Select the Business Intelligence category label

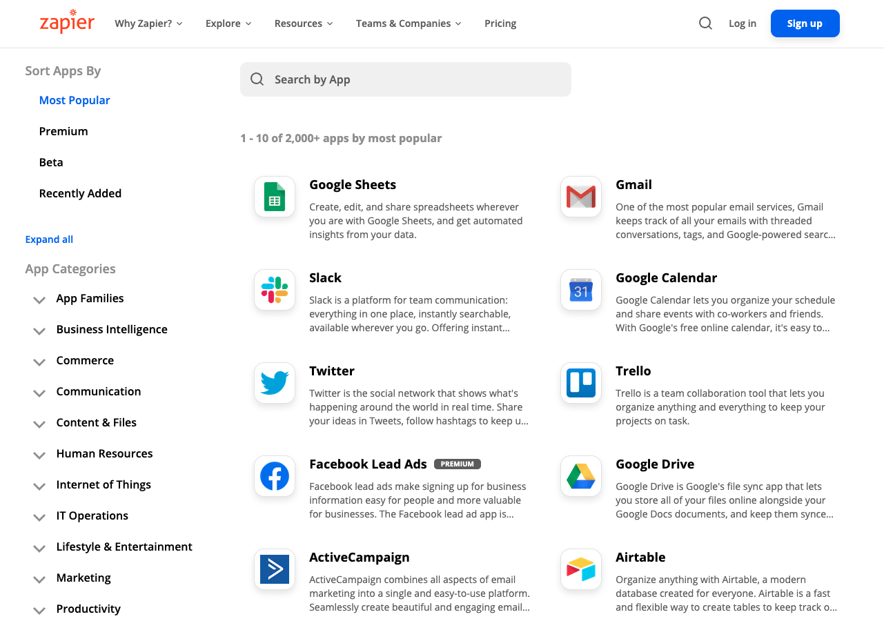tap(112, 329)
